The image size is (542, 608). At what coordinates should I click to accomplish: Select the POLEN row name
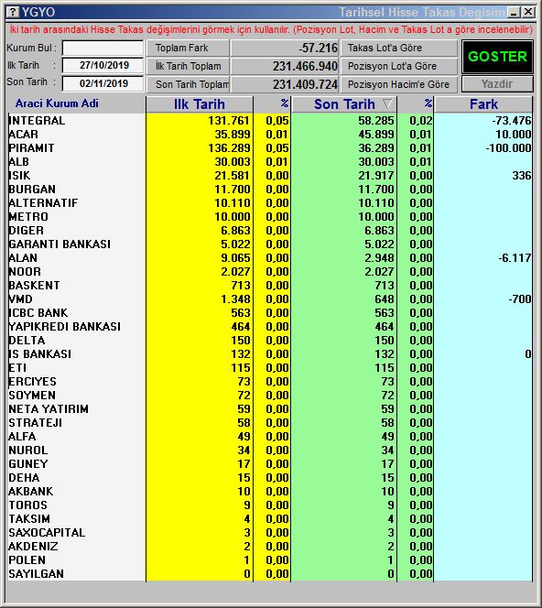click(x=27, y=560)
